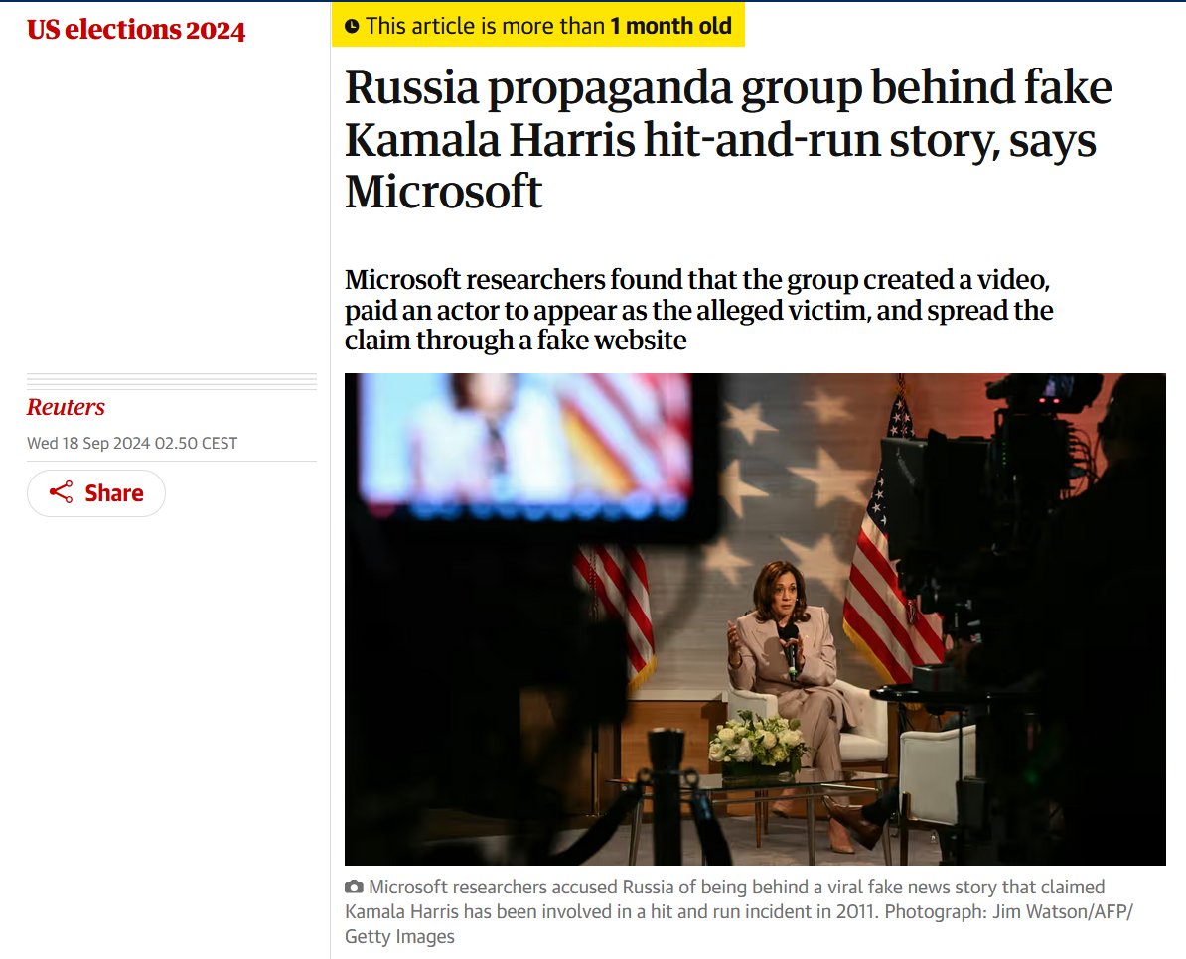Click the share icon inside Share button
This screenshot has height=959, width=1186.
pos(61,492)
